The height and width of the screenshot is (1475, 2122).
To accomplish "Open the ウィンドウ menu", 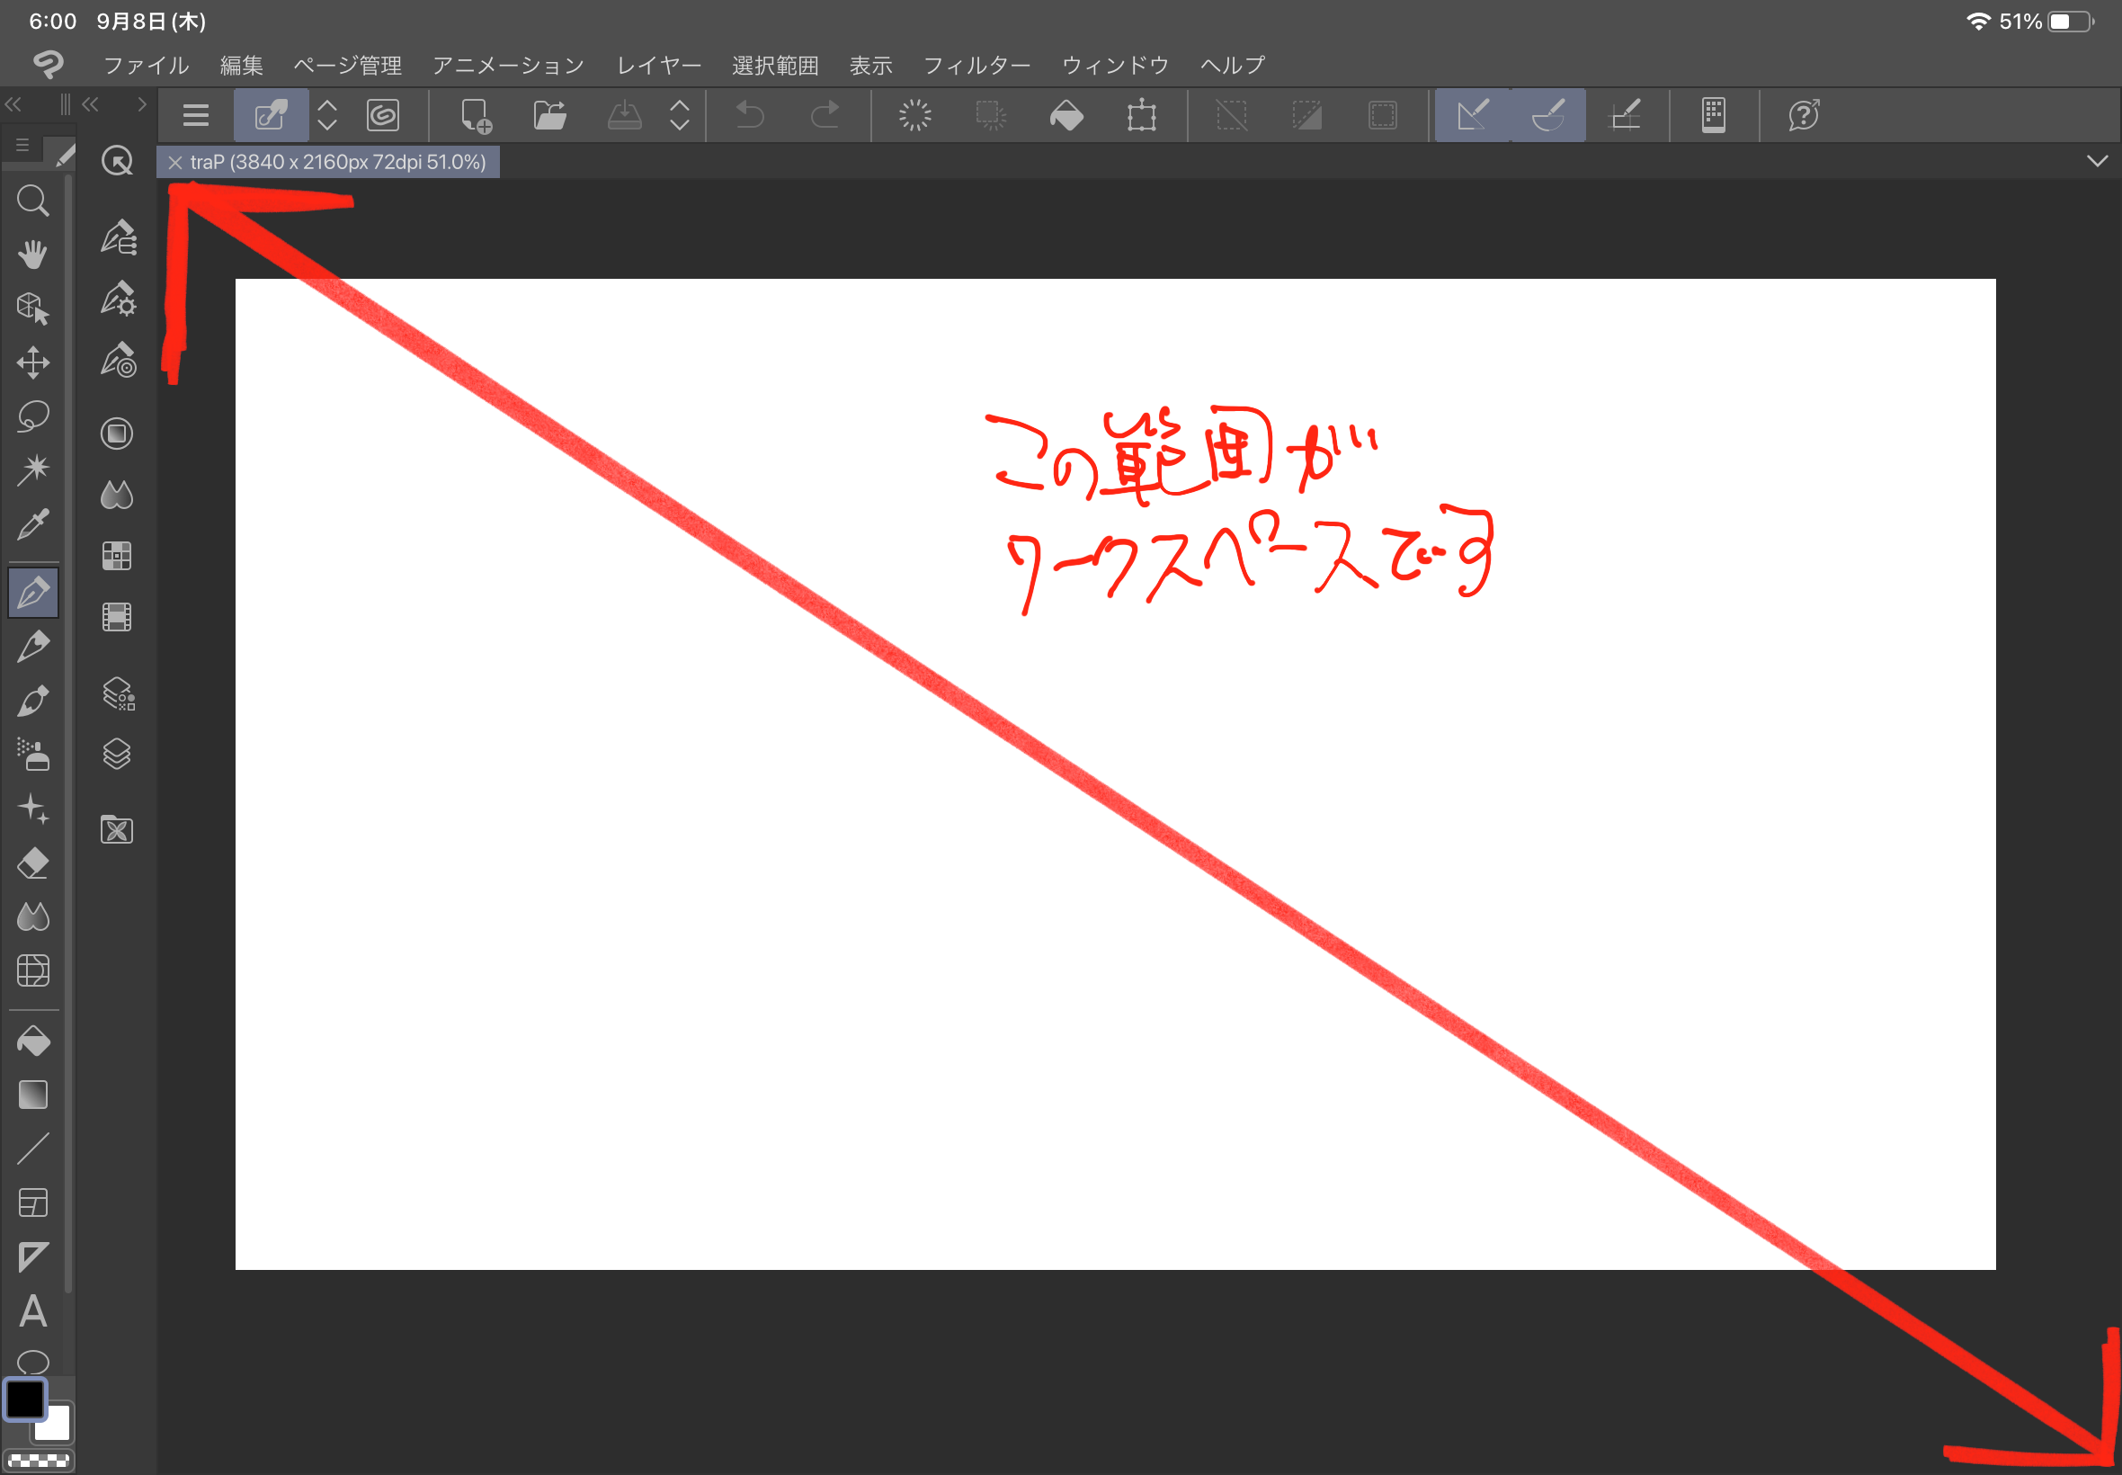I will [x=1115, y=65].
